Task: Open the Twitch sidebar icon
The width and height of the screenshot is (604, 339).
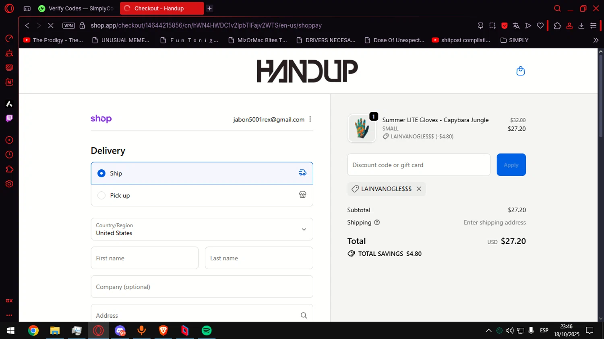Action: pyautogui.click(x=9, y=118)
